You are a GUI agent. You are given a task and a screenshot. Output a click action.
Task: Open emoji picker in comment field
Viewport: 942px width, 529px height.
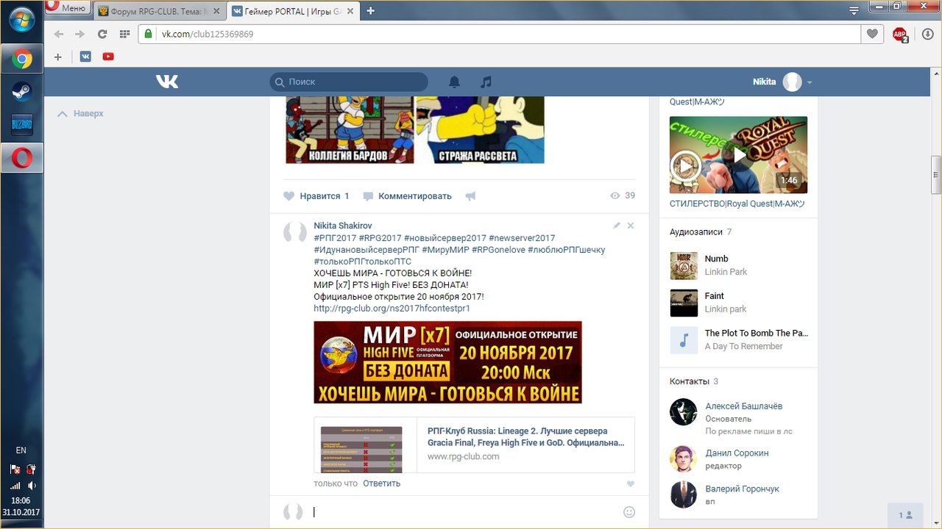click(x=628, y=512)
